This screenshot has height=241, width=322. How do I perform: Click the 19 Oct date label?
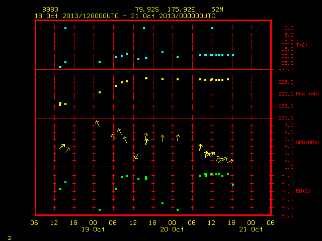pyautogui.click(x=93, y=229)
